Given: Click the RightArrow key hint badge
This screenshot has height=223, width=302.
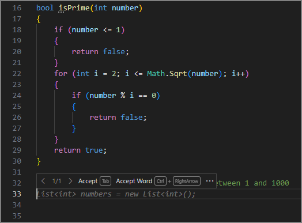Looking at the screenshot, I should [187, 181].
